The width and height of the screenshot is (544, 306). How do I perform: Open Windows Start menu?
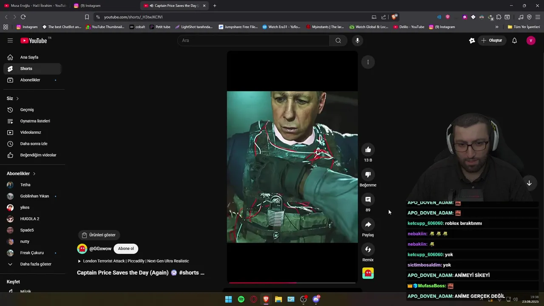pyautogui.click(x=228, y=299)
